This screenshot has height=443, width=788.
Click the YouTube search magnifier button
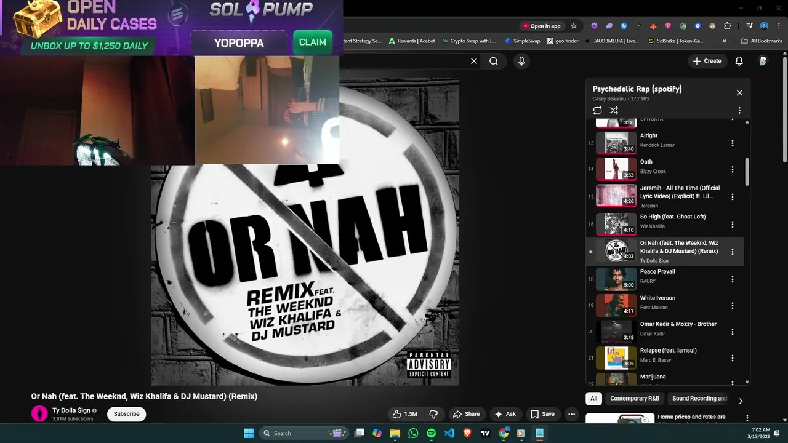[494, 61]
